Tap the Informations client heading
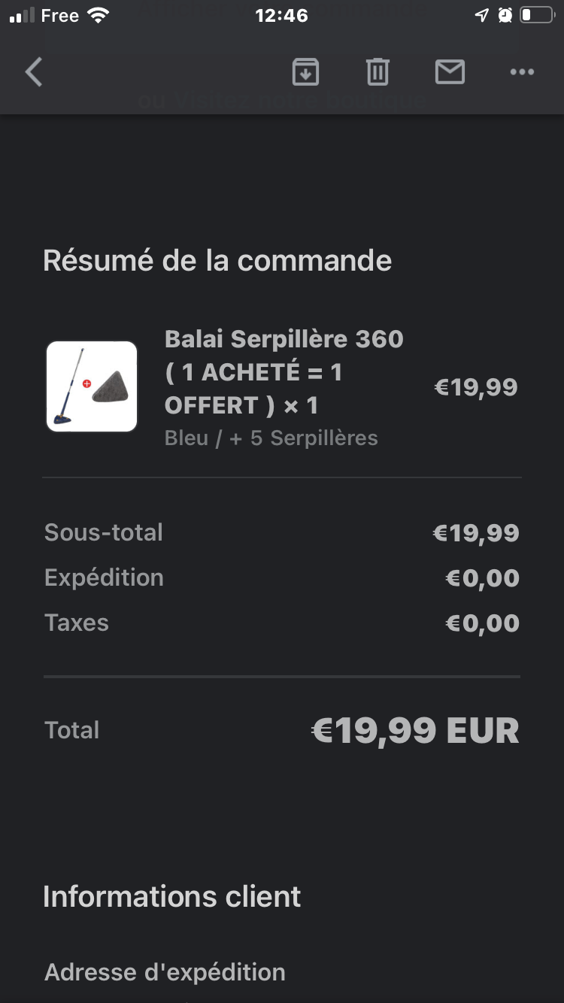Image resolution: width=564 pixels, height=1003 pixels. pyautogui.click(x=172, y=896)
